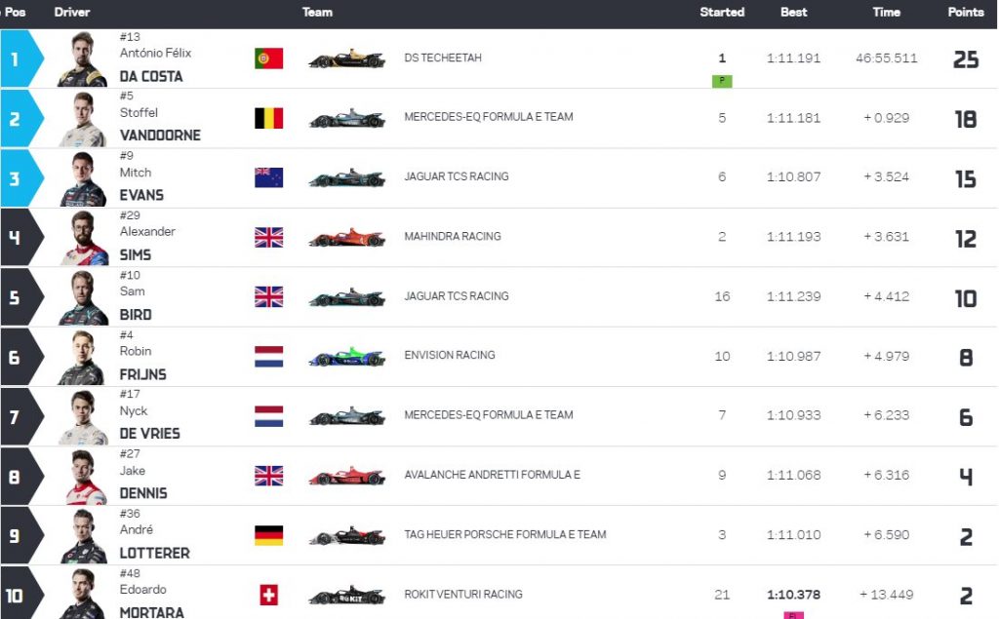Sort by the Driver column header
This screenshot has height=619, width=999.
click(x=72, y=12)
